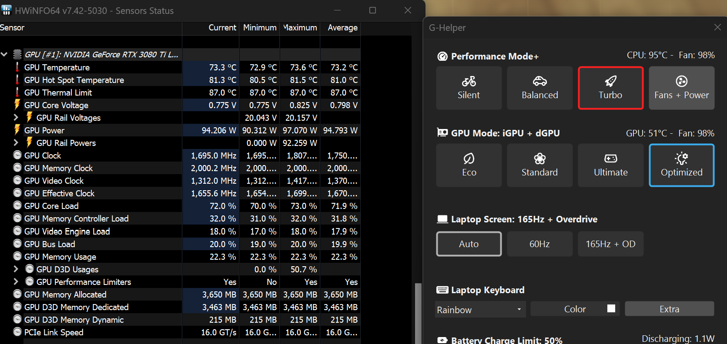
Task: Click the gauge icon for GPU Video Engine Load
Action: pos(17,231)
